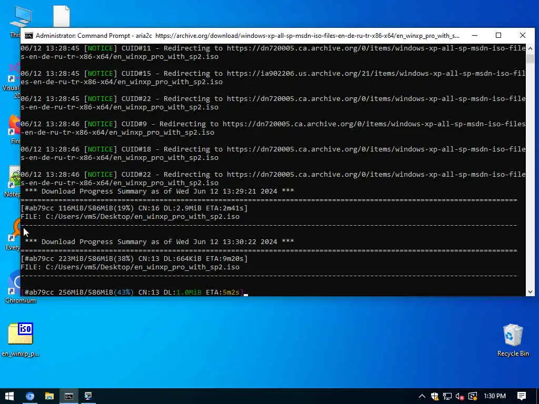Open the monitor app pinned on taskbar

[x=88, y=396]
